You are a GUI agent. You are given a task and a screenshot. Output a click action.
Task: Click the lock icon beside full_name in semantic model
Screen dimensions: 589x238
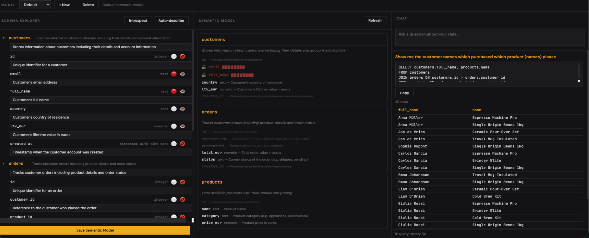pyautogui.click(x=204, y=75)
